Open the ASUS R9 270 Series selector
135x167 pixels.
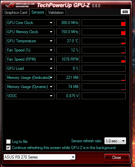pos(39,157)
